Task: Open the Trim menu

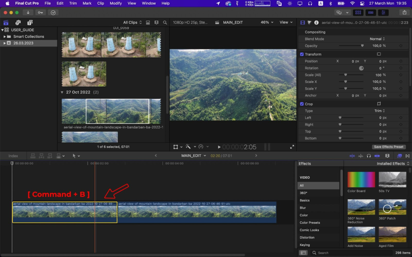Action: pyautogui.click(x=73, y=3)
